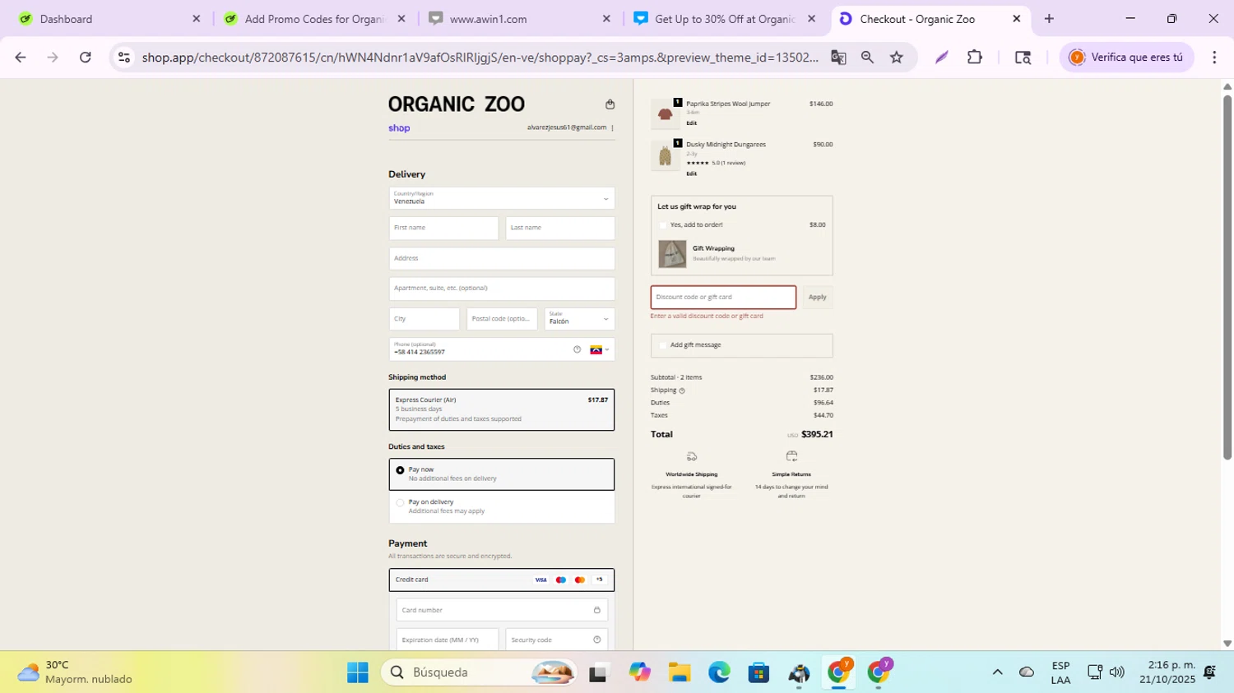Click the Mastercard logo
Image resolution: width=1234 pixels, height=693 pixels.
(x=579, y=580)
